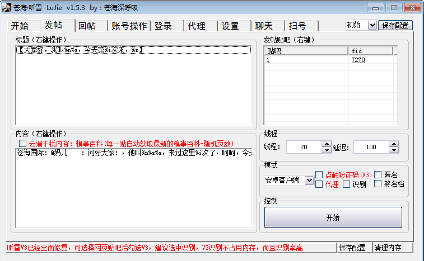Click 清理内存 in the status bar
The image size is (424, 261).
tap(393, 248)
